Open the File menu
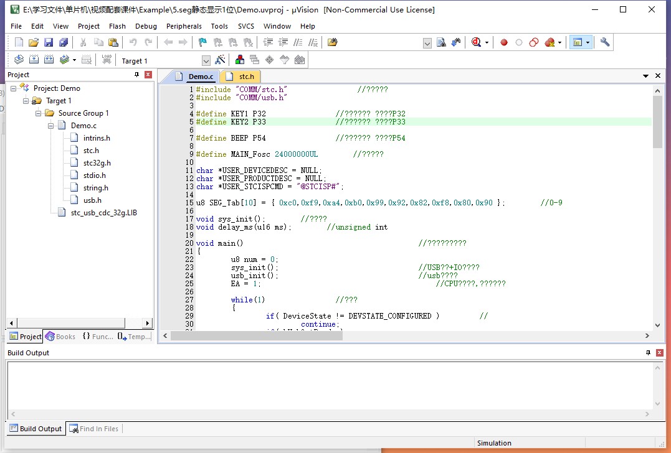Image resolution: width=671 pixels, height=453 pixels. (16, 26)
